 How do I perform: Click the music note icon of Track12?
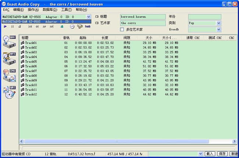22,94
